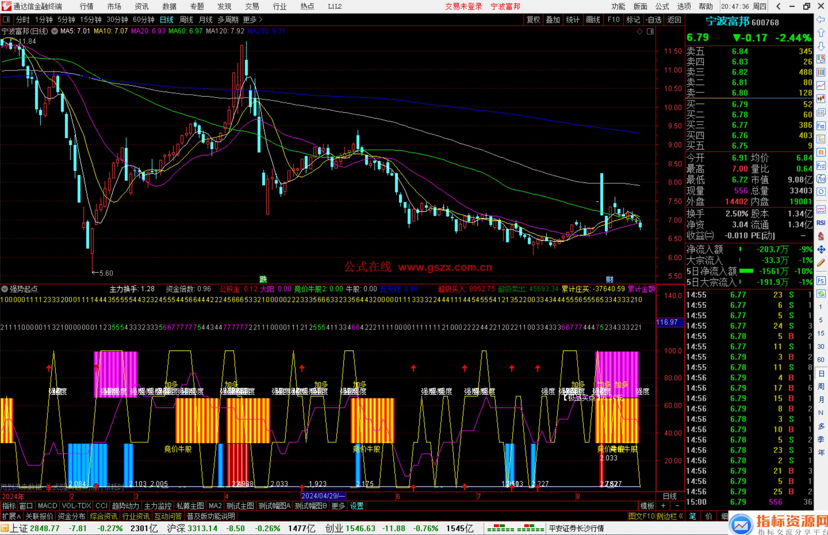Click the down arrow icon in right sidebar

[821, 46]
